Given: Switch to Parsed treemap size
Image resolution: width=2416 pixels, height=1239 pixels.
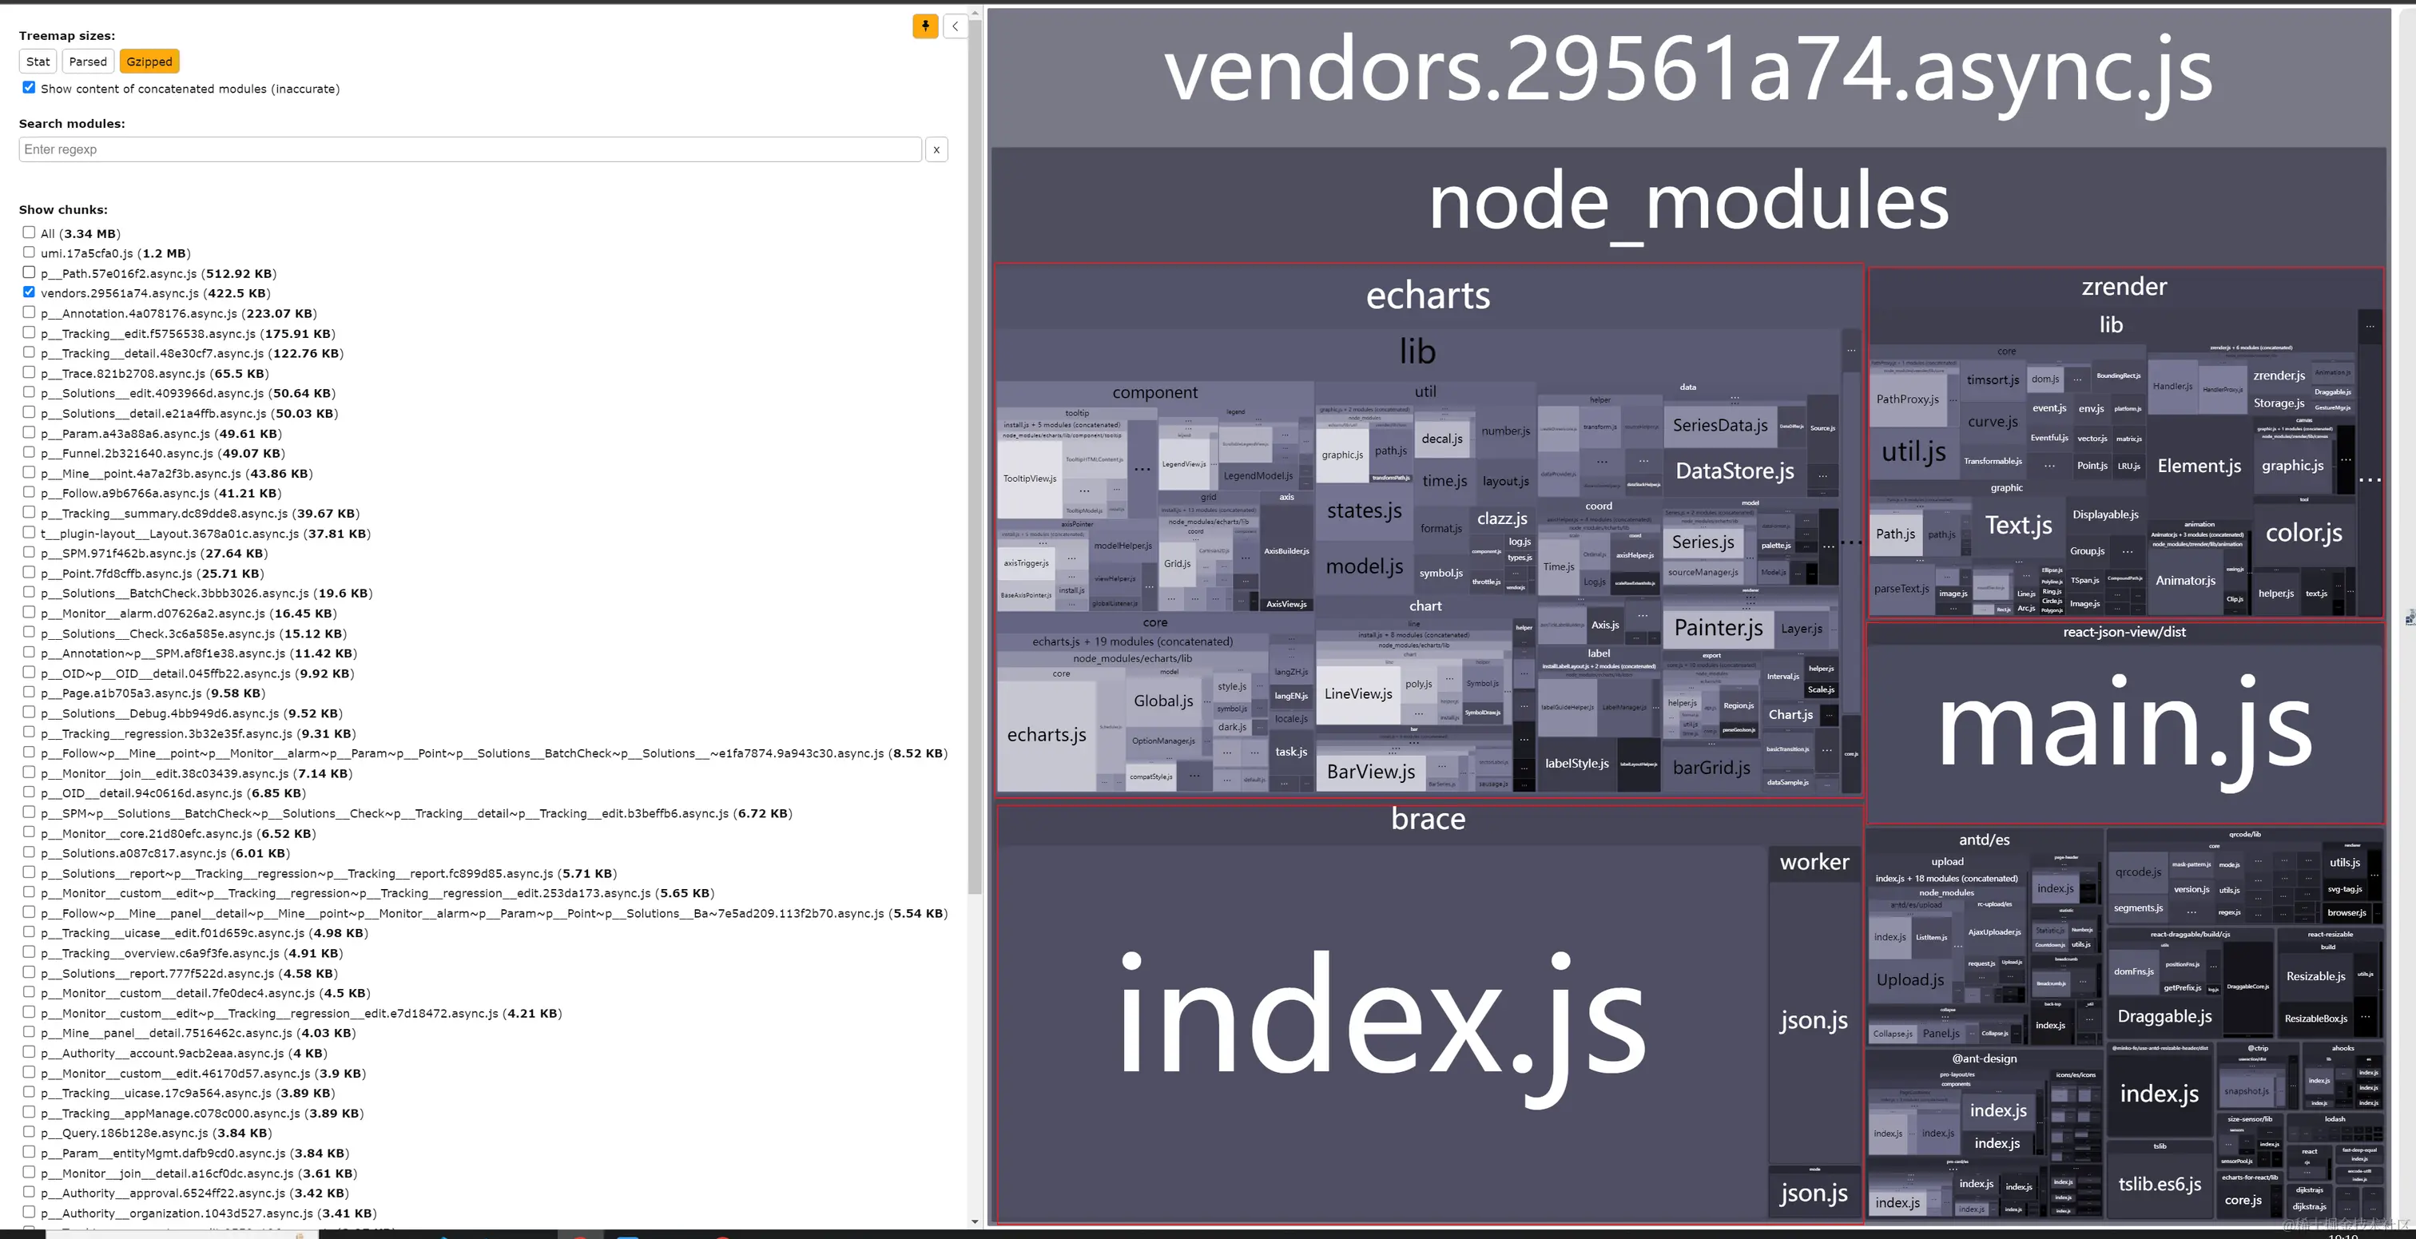Looking at the screenshot, I should click(88, 62).
